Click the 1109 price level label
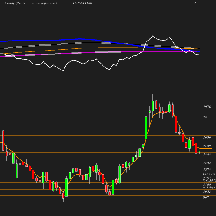The height and width of the screenshot is (216, 216). (x=207, y=184)
